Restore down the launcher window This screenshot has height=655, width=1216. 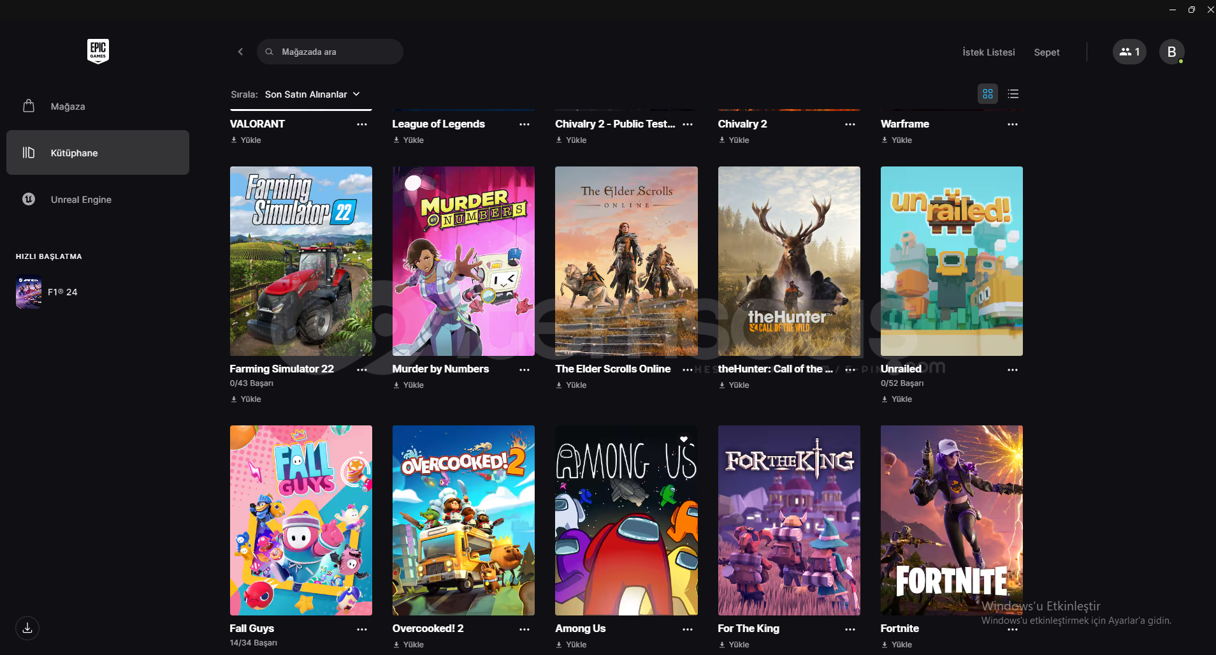click(1192, 10)
